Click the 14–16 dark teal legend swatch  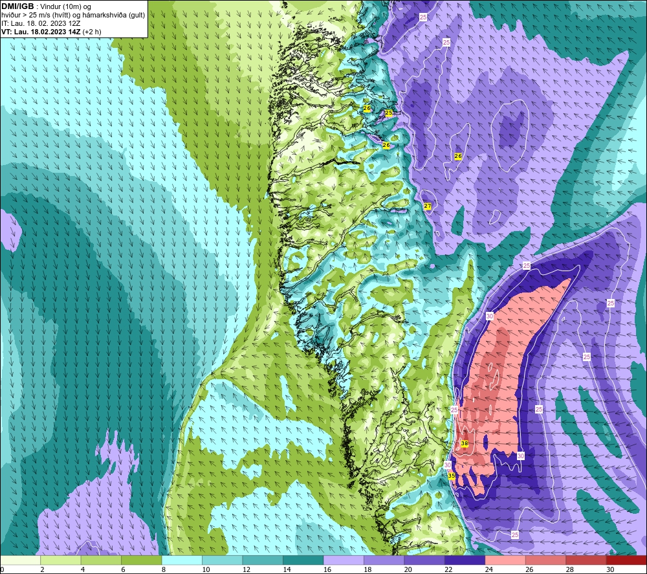(x=303, y=560)
